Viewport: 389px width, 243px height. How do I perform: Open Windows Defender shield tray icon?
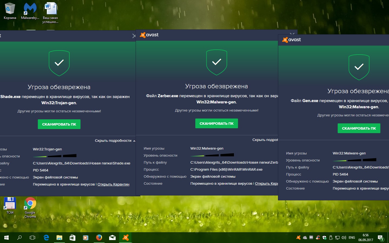(324, 238)
